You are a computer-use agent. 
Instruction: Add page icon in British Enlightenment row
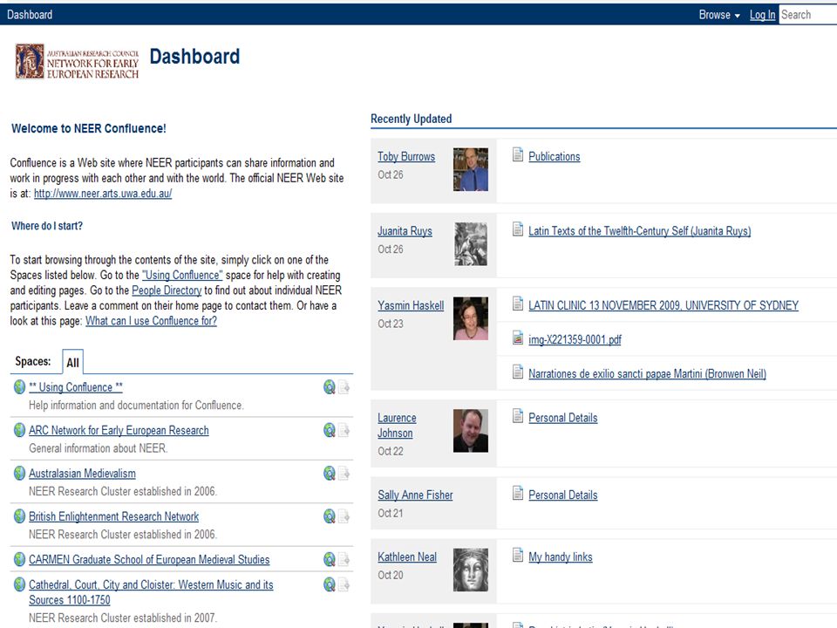(x=344, y=516)
